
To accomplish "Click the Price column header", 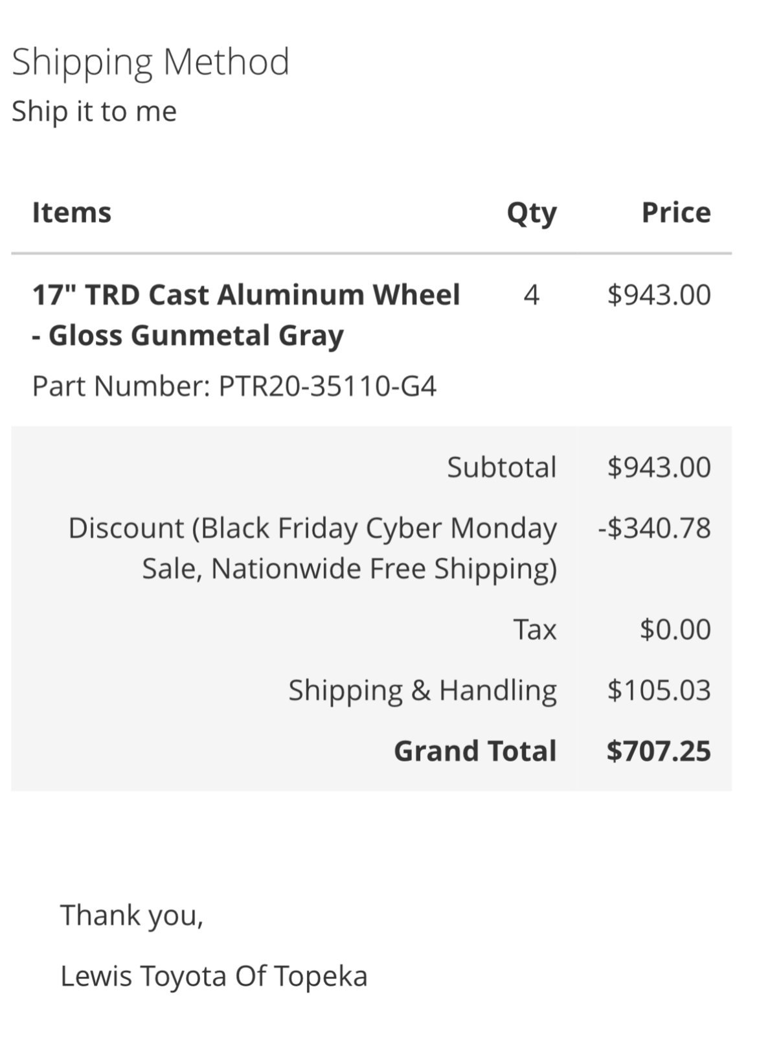I will click(676, 213).
